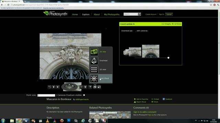Image resolution: width=220 pixels, height=123 pixels.
Task: Click the main mascaron photo view
Action: pos(70,56)
